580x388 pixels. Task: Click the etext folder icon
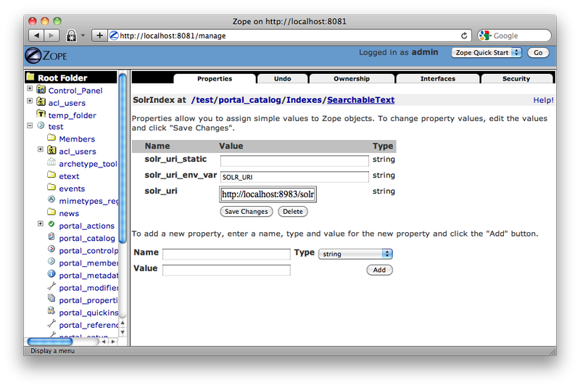(51, 176)
